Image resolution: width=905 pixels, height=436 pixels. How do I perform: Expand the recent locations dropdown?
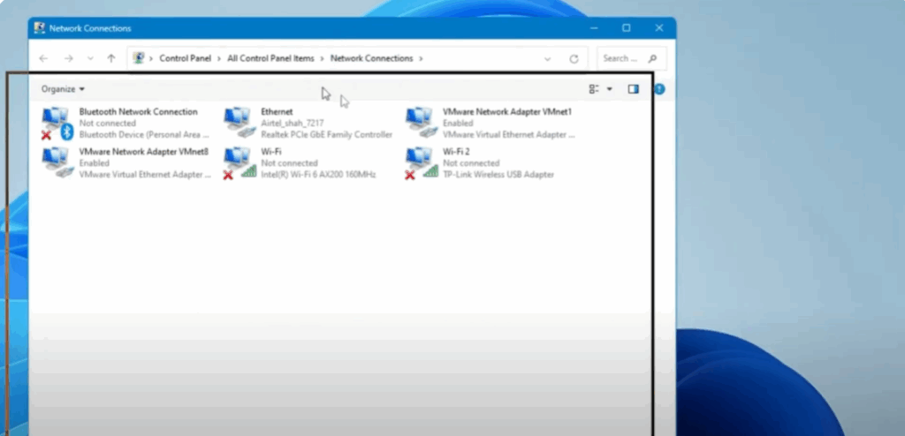(90, 58)
